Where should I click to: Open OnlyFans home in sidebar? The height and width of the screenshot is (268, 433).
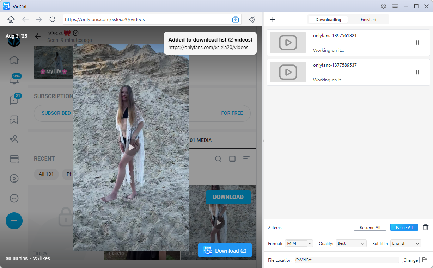click(14, 60)
